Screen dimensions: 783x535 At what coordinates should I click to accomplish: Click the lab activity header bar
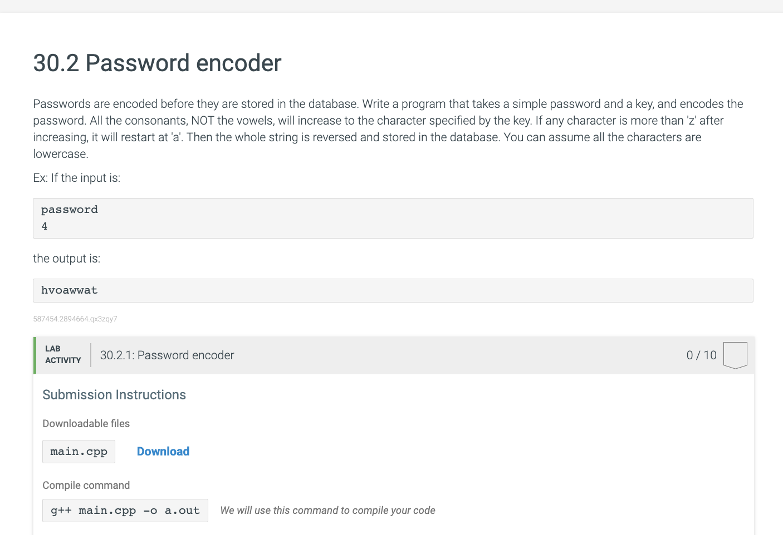point(390,355)
